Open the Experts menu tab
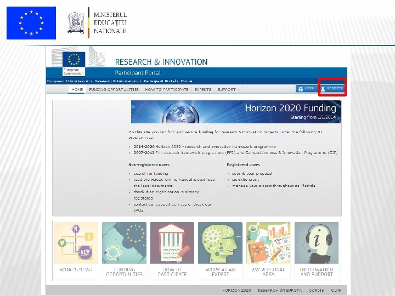 coord(203,89)
